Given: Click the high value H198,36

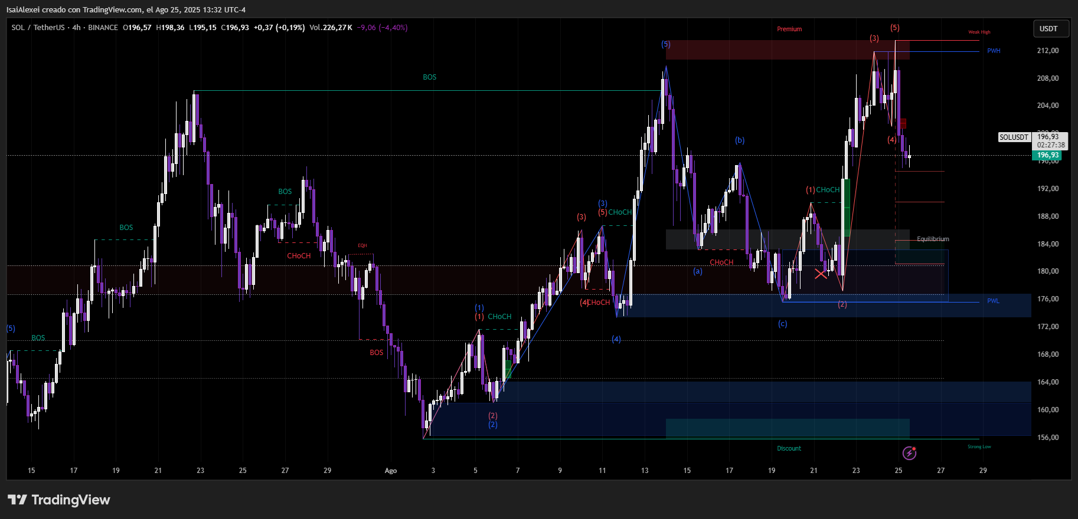Looking at the screenshot, I should [170, 28].
